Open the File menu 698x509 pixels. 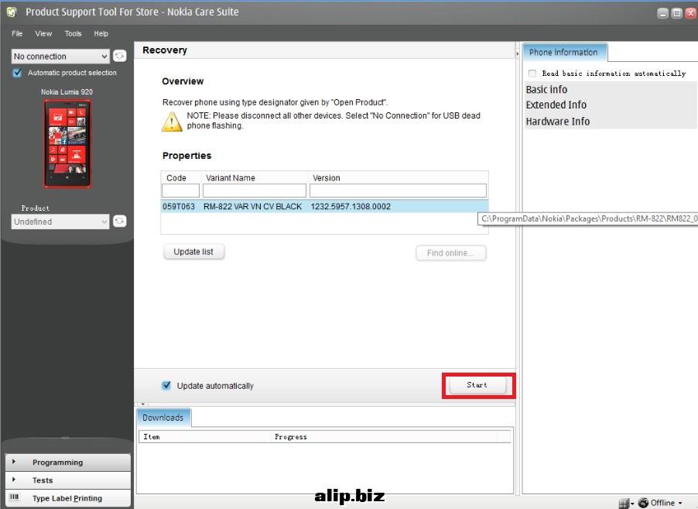pyautogui.click(x=17, y=33)
